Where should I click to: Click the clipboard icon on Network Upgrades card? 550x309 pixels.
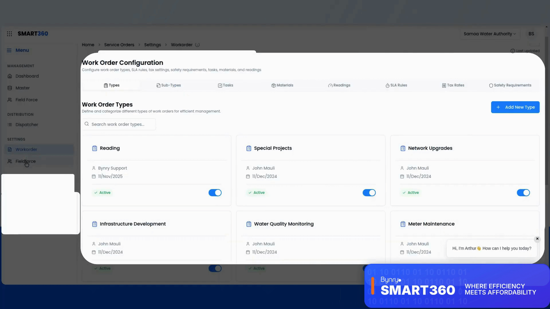(x=403, y=148)
